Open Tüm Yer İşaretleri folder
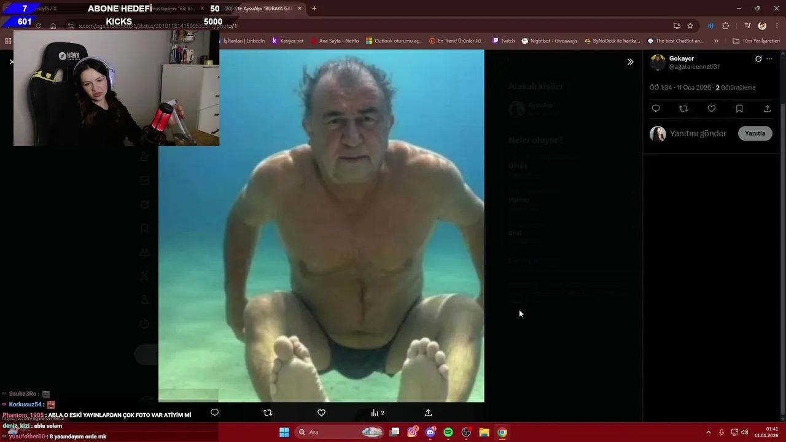The width and height of the screenshot is (786, 442). 756,41
